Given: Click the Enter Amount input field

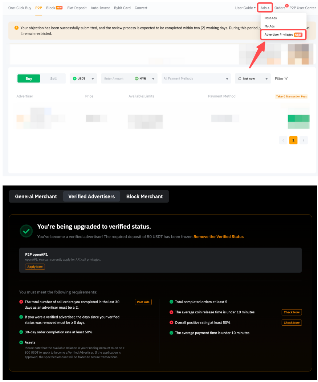Looking at the screenshot, I should (116, 79).
